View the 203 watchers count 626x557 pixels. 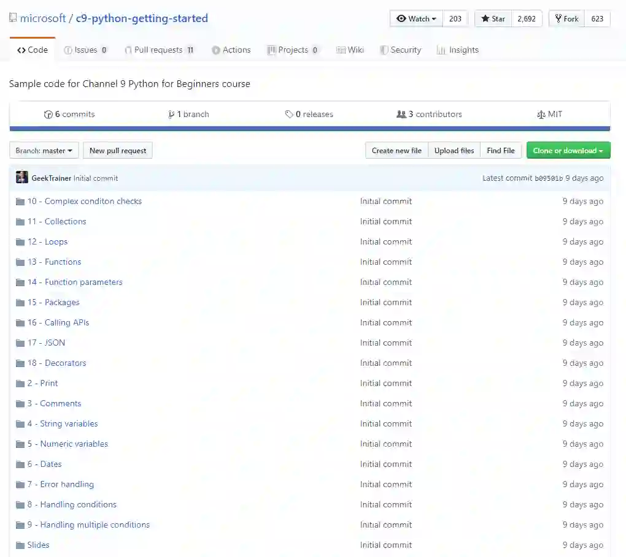click(455, 19)
